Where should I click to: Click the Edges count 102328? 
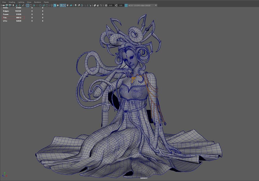click(x=18, y=11)
